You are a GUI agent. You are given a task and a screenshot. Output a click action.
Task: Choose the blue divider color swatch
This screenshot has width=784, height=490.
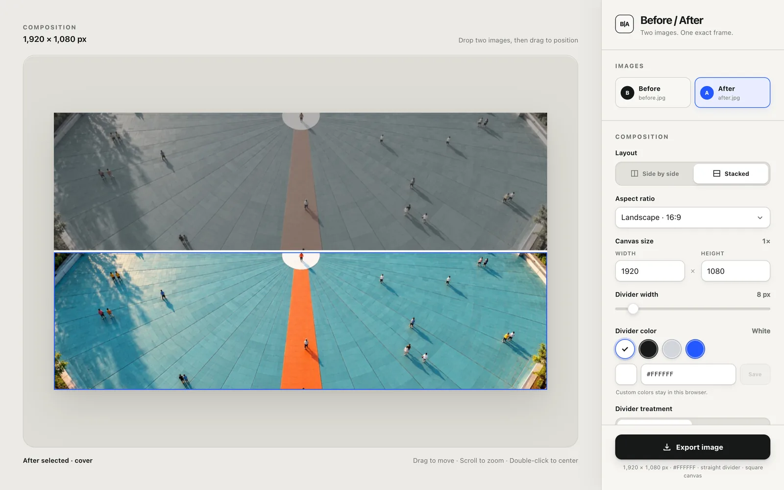pyautogui.click(x=695, y=349)
